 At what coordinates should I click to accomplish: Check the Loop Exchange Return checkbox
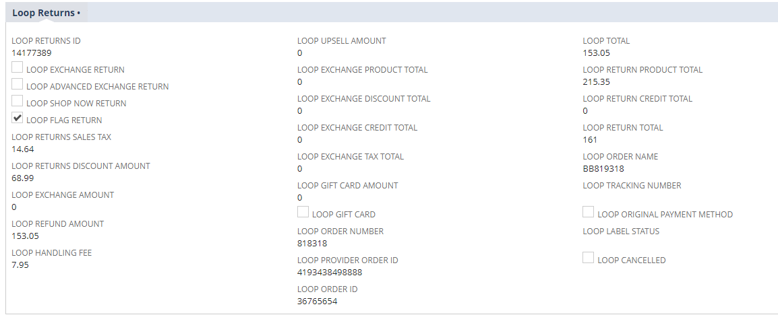tap(18, 67)
